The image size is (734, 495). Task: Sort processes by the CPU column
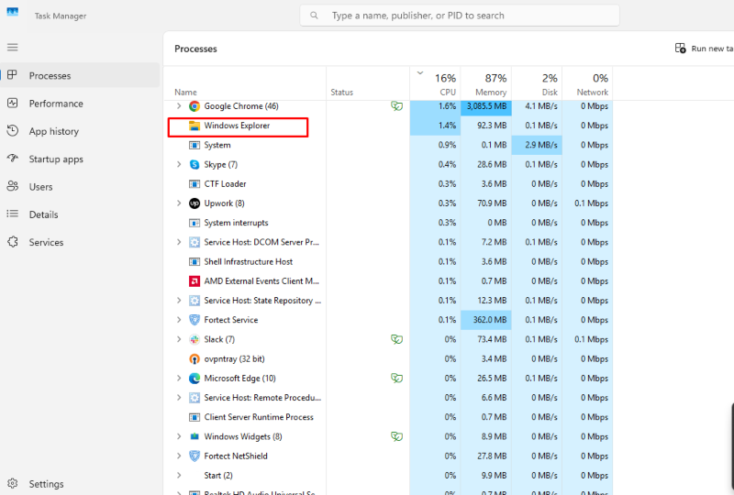[x=435, y=83]
